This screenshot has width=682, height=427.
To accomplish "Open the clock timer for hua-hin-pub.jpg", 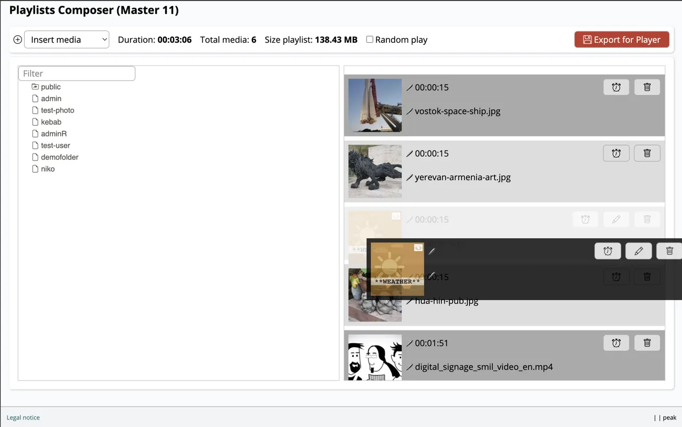I will click(x=616, y=277).
